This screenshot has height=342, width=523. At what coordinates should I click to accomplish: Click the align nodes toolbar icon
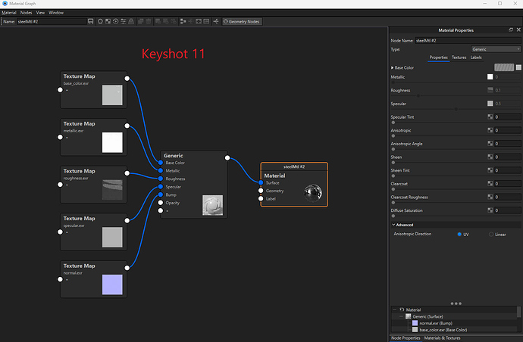[x=183, y=21]
